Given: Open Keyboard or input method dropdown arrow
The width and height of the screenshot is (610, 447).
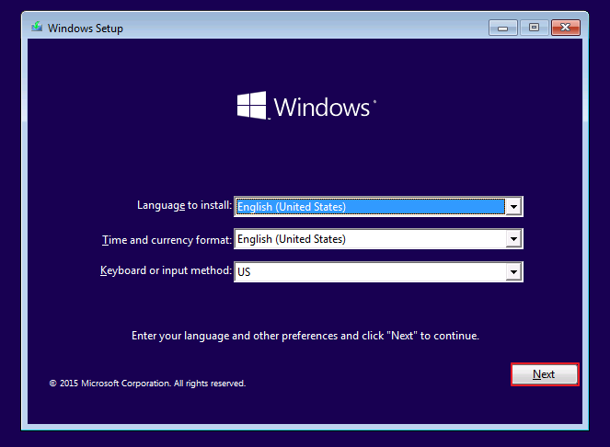Looking at the screenshot, I should (513, 271).
